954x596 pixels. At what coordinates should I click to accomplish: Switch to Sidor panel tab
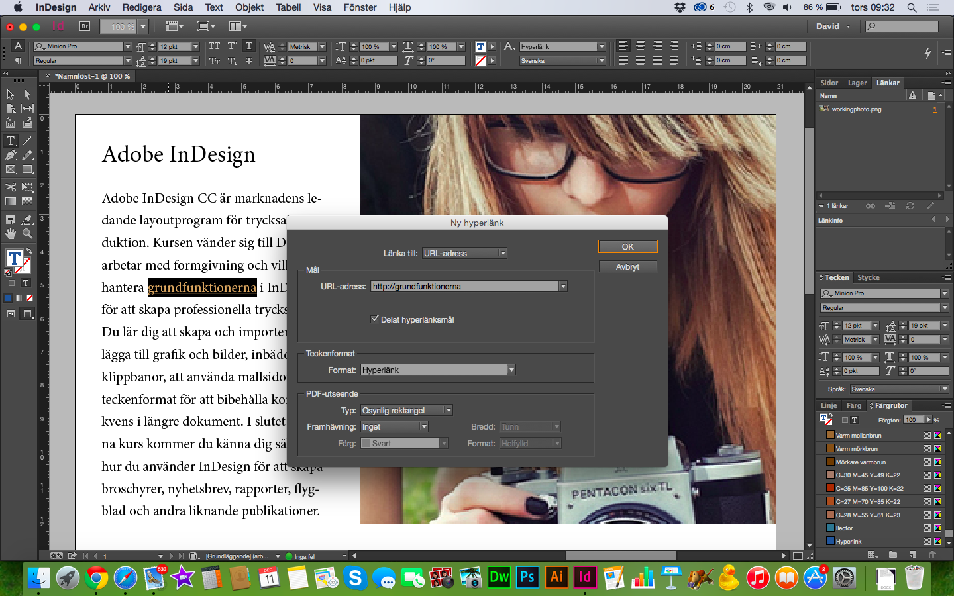829,83
